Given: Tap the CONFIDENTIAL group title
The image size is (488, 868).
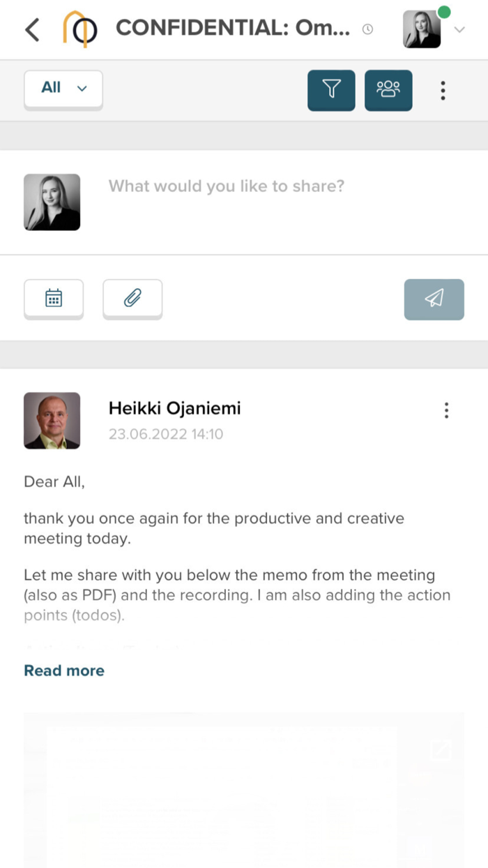Looking at the screenshot, I should click(x=233, y=28).
